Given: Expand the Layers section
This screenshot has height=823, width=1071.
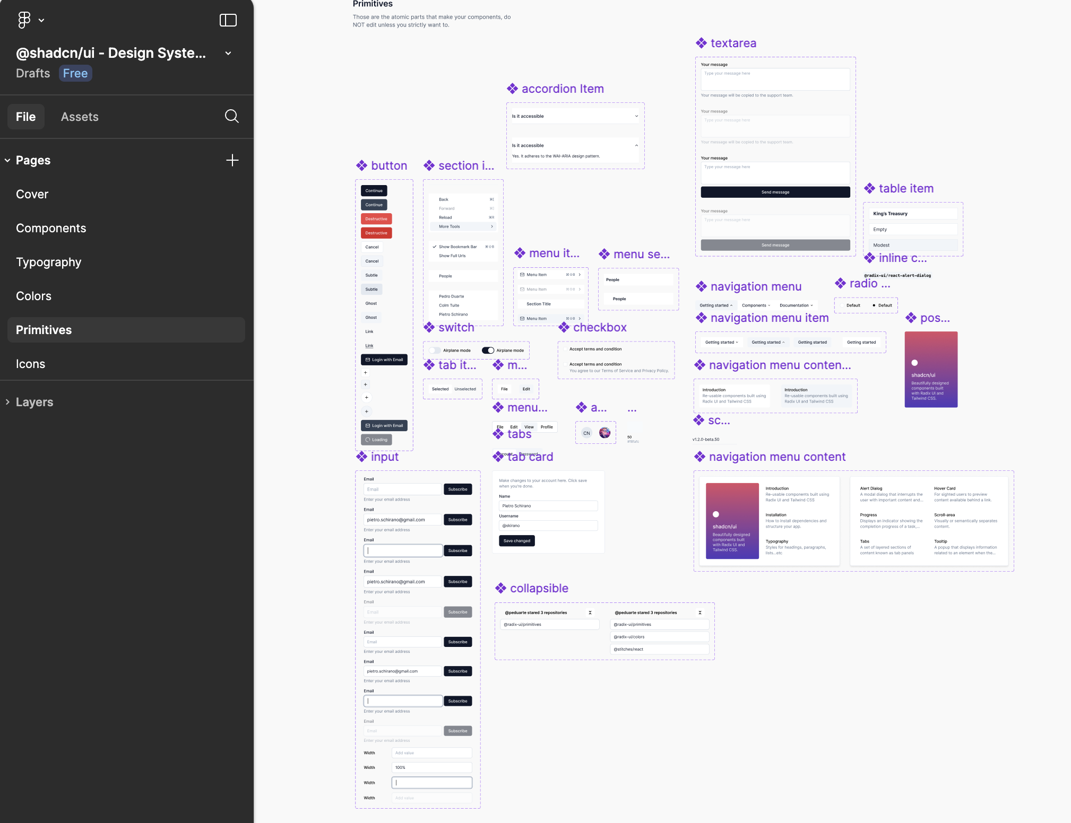Looking at the screenshot, I should (x=7, y=402).
